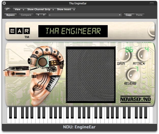Click the Attack value readout 4
This screenshot has height=134, width=159.
(147, 49)
